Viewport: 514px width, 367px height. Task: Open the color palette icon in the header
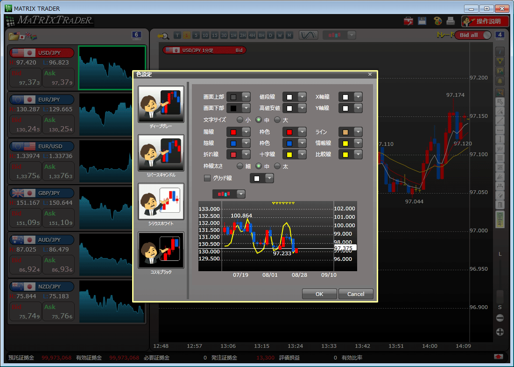point(437,21)
